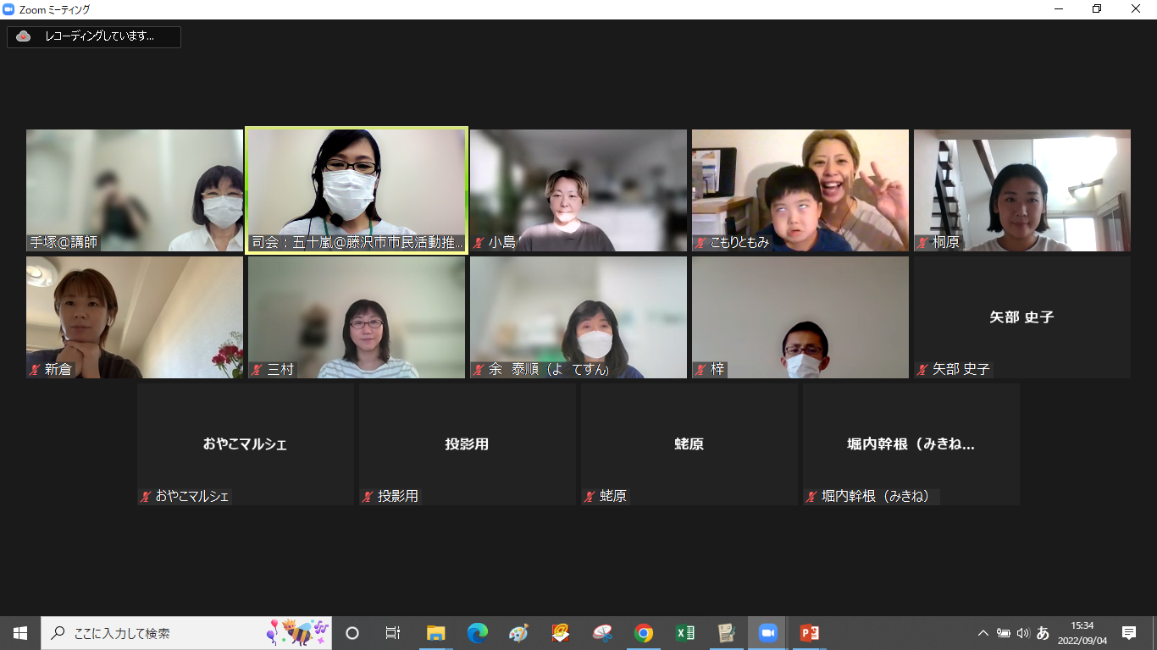The image size is (1157, 650).
Task: Open Task View in the taskbar
Action: click(393, 633)
